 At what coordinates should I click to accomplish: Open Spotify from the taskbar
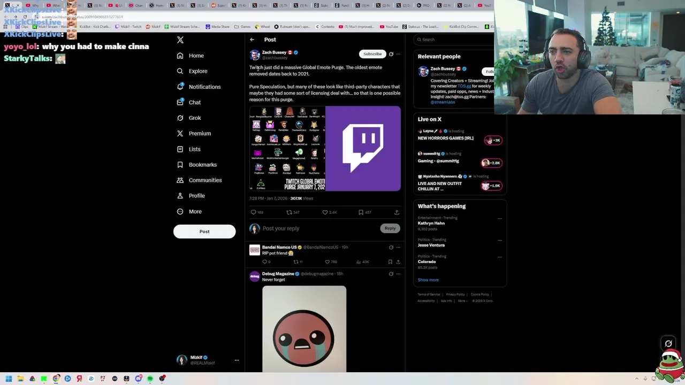tap(150, 379)
